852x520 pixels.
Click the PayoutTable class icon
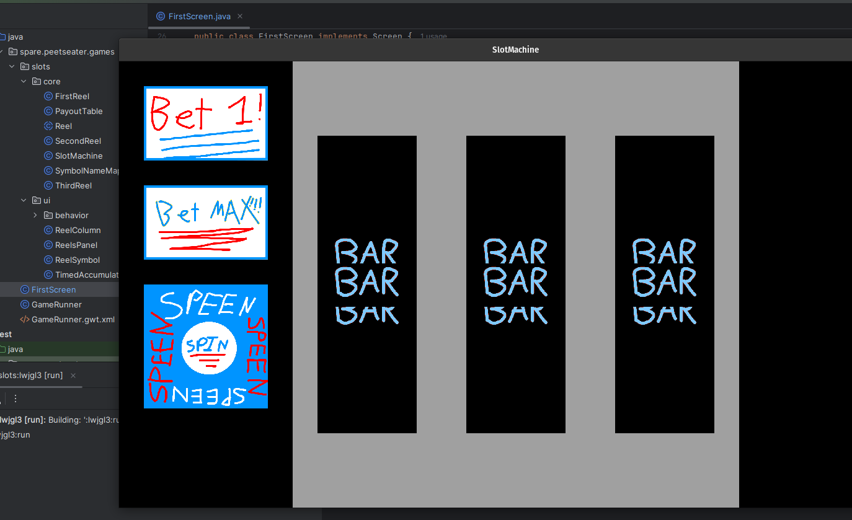point(48,111)
